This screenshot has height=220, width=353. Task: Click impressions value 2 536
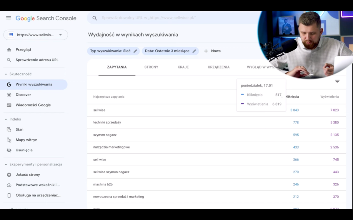[x=334, y=147]
